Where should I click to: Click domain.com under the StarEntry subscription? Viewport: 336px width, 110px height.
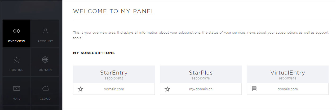(x=114, y=89)
